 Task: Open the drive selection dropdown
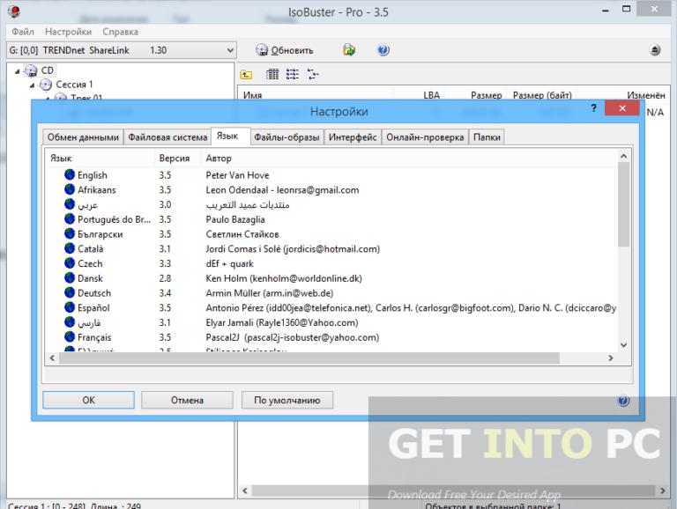coord(230,50)
